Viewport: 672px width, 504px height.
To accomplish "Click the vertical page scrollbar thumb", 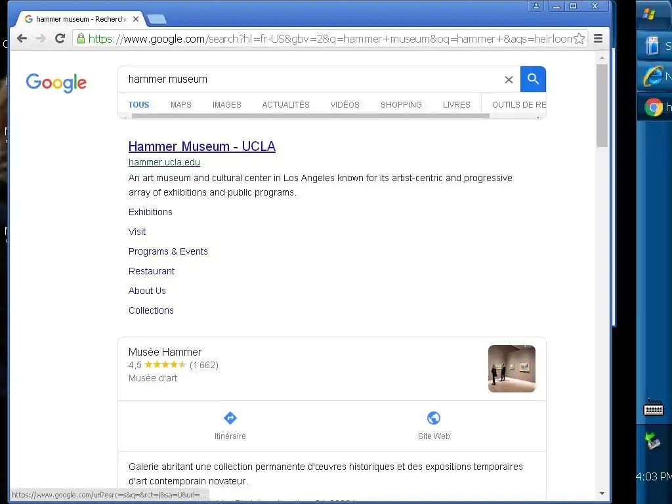I will click(x=602, y=106).
